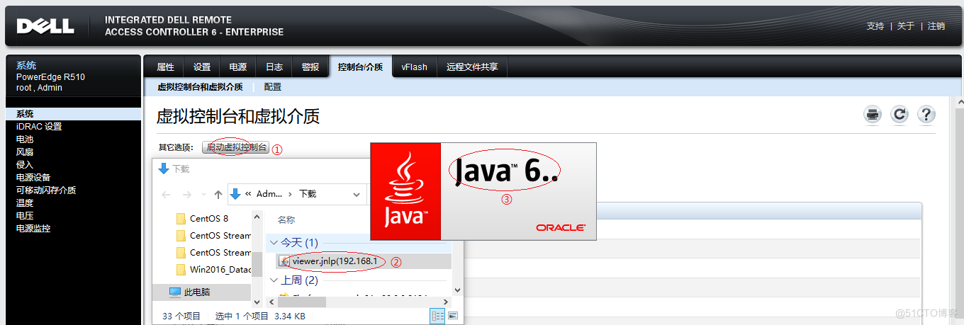The image size is (964, 325).
Task: Open 风扇 in sidebar
Action: tap(25, 152)
